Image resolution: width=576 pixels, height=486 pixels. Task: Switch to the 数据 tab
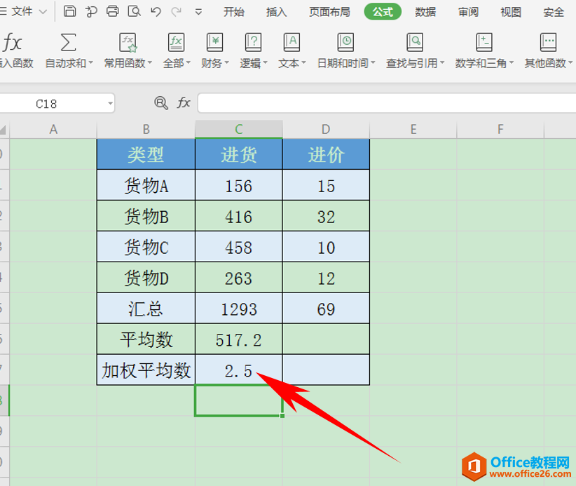[x=425, y=12]
